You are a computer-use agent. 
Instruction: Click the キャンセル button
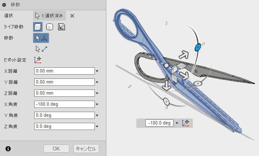86,149
